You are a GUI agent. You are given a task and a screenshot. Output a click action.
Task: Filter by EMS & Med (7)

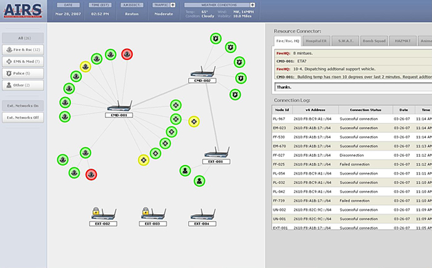click(x=23, y=62)
